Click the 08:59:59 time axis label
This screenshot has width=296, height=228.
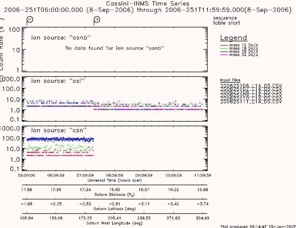115,175
